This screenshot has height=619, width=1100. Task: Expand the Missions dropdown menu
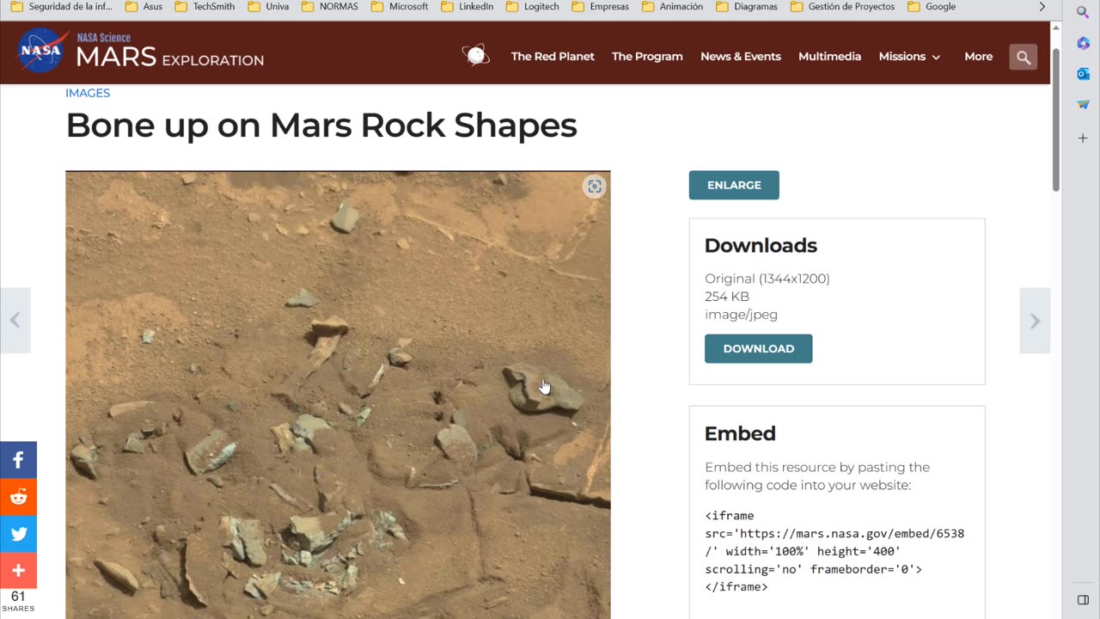[x=909, y=57]
